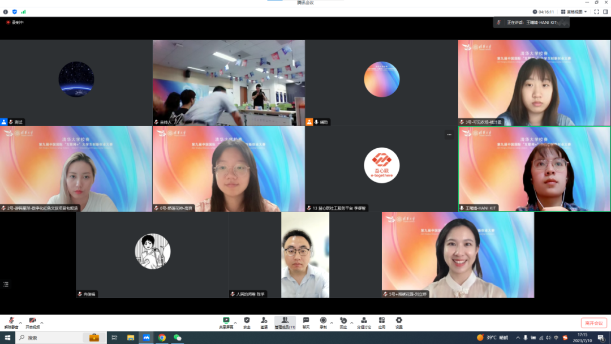The height and width of the screenshot is (344, 611).
Task: Open Manage Members (管理成员) panel
Action: (x=285, y=321)
